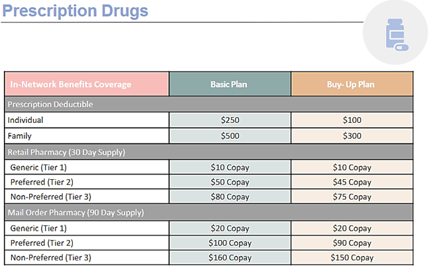Select the $300 family deductible cell
The image size is (433, 275).
[x=352, y=136]
